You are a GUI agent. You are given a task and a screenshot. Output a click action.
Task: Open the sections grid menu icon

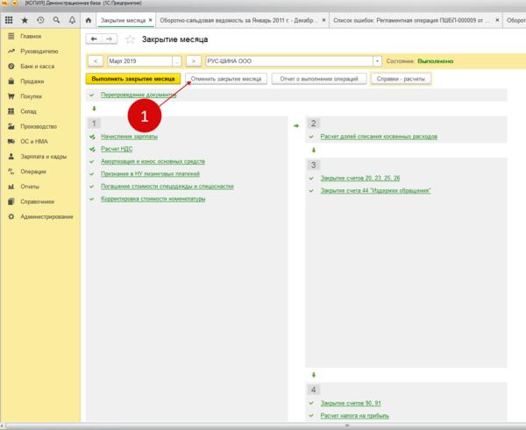[9, 20]
